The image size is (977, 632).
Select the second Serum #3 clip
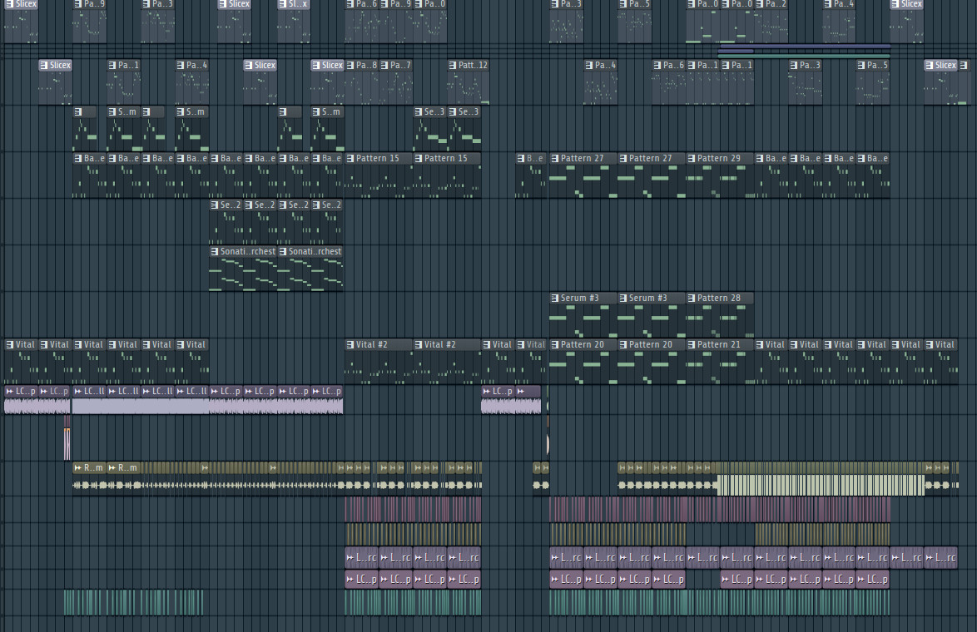pyautogui.click(x=652, y=314)
